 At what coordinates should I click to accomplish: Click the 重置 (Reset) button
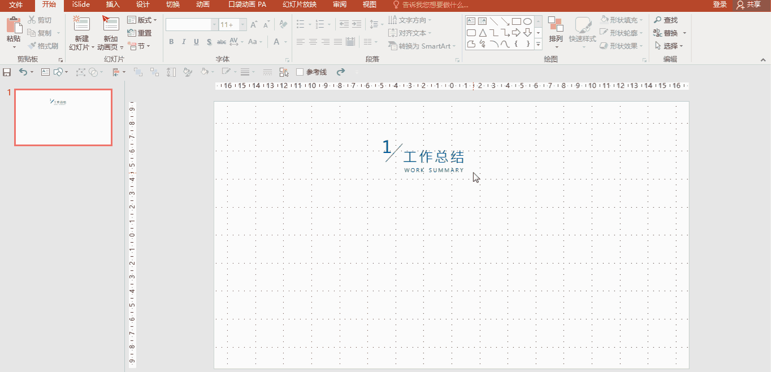pos(140,33)
